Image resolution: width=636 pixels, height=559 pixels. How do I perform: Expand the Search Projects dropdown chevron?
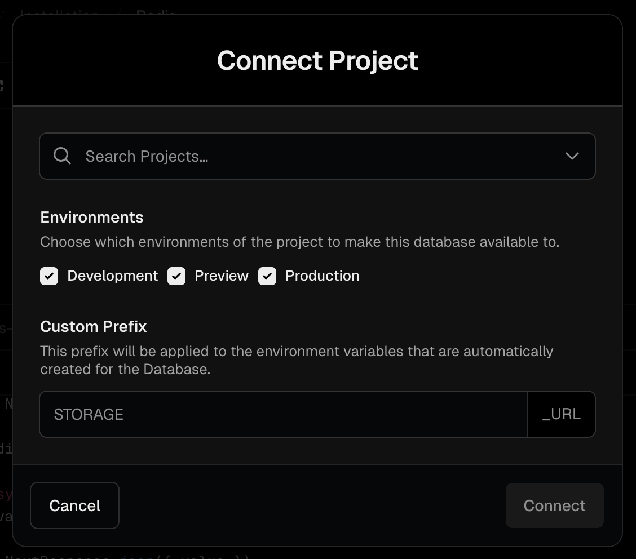[x=572, y=156]
